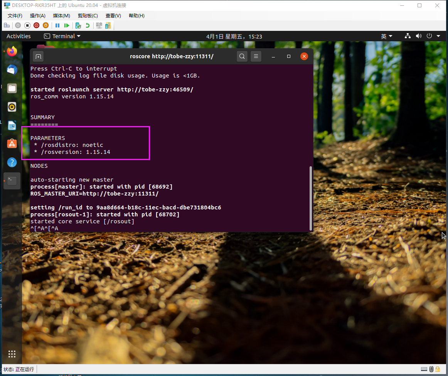This screenshot has height=376, width=448.
Task: Pause the virtual machine via toolbar icon
Action: pyautogui.click(x=57, y=25)
